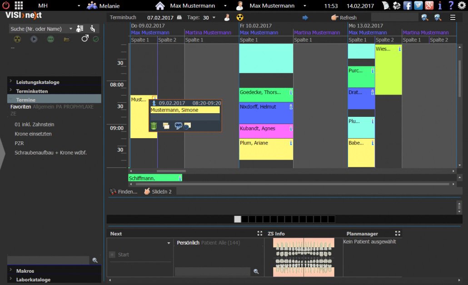
Task: Expand the Makros section
Action: pos(25,271)
